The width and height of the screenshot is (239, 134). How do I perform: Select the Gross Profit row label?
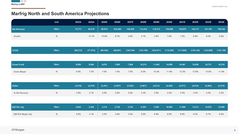point(18,65)
